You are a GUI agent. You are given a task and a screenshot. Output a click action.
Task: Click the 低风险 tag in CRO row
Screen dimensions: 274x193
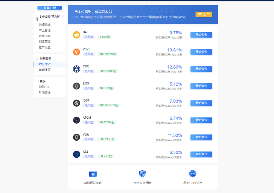pyautogui.click(x=89, y=71)
